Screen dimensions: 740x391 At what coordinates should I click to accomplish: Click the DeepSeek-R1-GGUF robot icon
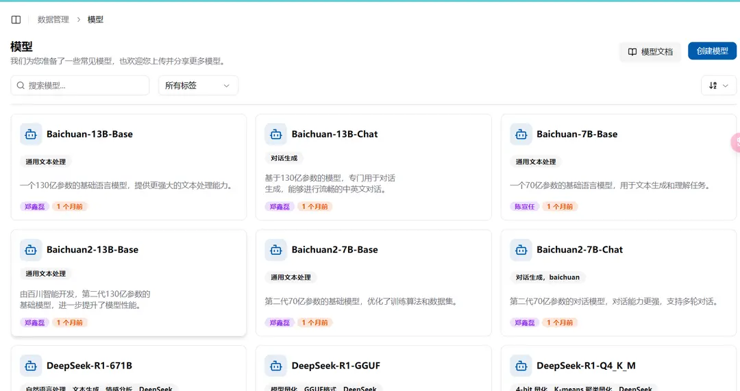(x=275, y=366)
